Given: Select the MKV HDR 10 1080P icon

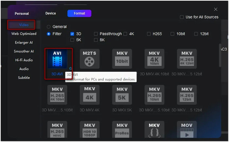Looking at the screenshot, I should click(x=90, y=130).
